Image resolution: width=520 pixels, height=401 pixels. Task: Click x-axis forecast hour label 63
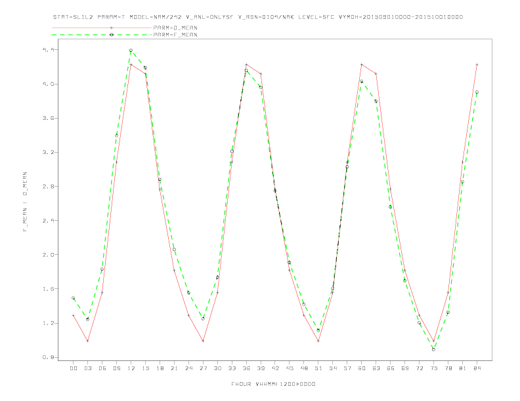pyautogui.click(x=376, y=368)
